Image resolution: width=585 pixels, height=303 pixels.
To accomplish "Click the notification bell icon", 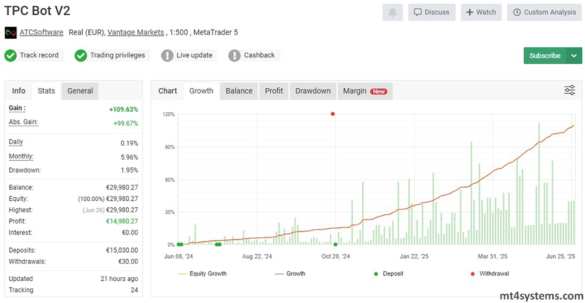I will pos(392,12).
